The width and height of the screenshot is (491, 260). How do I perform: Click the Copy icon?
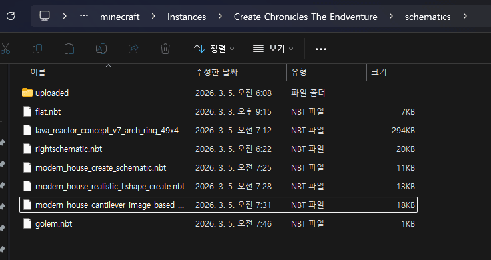coord(37,49)
